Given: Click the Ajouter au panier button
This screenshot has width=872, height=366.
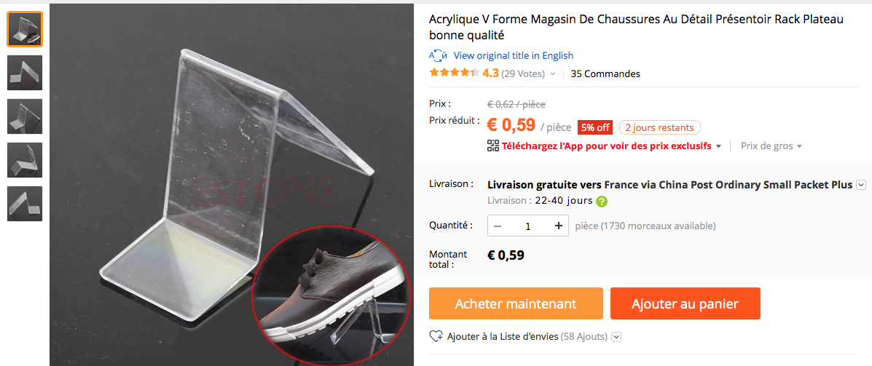Looking at the screenshot, I should click(685, 303).
